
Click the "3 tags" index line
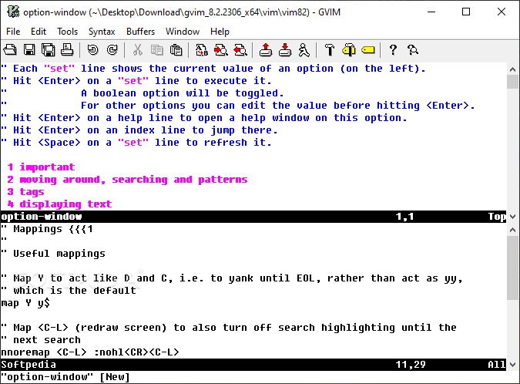(25, 191)
